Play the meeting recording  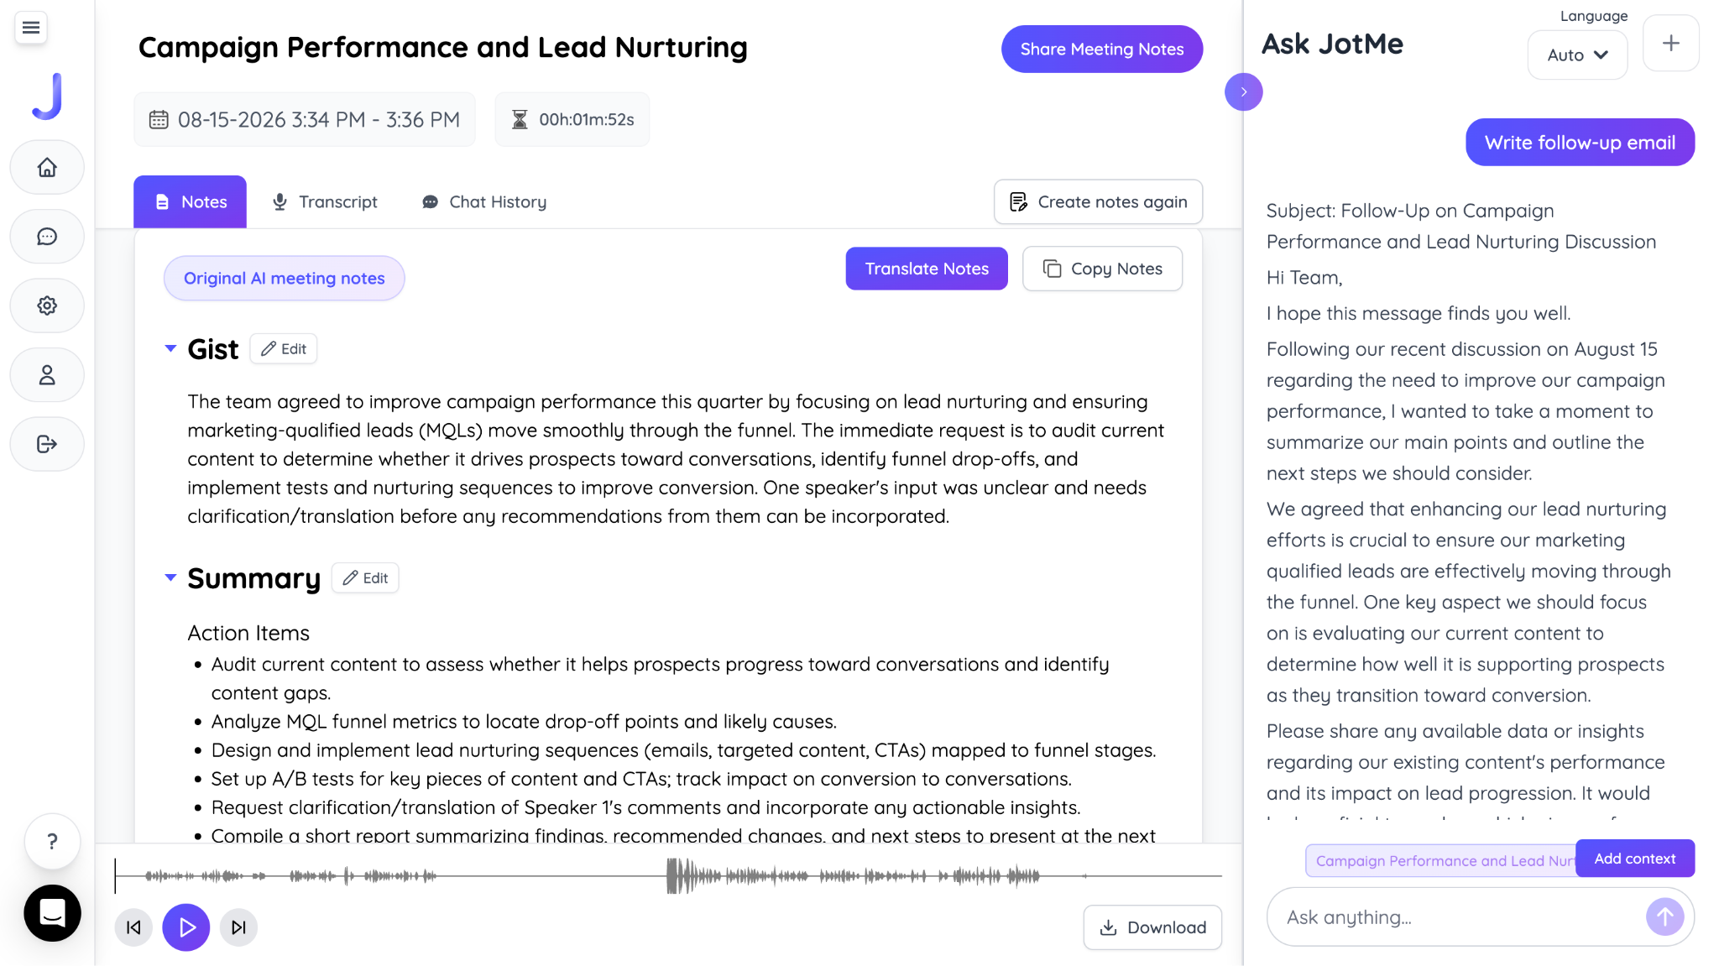coord(186,927)
